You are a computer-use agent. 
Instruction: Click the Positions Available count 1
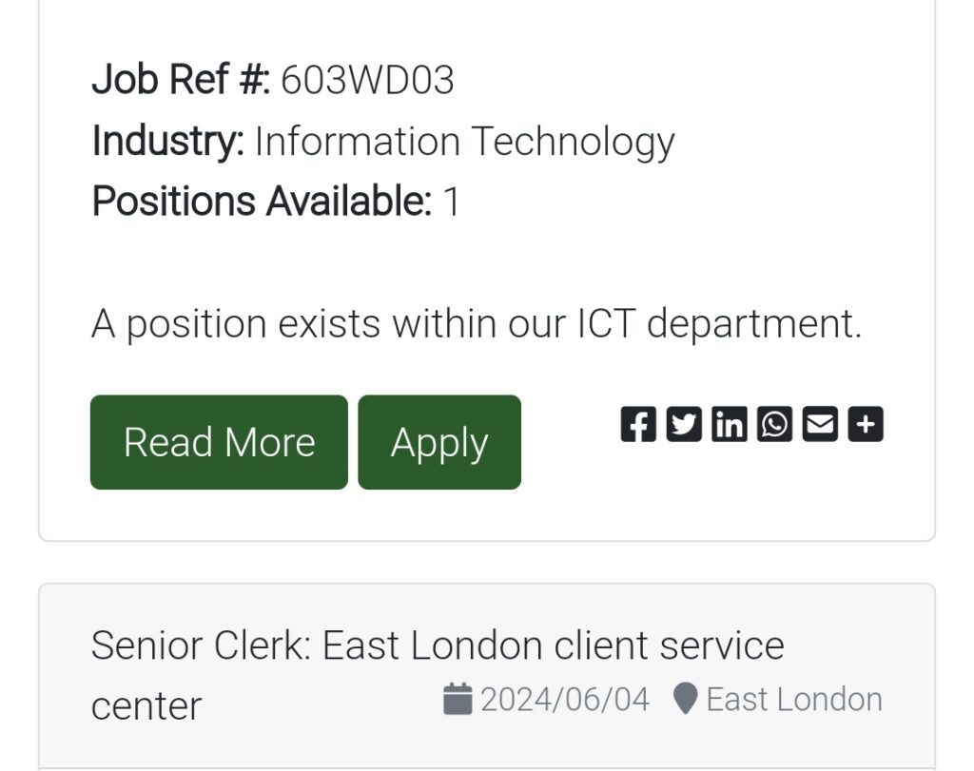[452, 202]
